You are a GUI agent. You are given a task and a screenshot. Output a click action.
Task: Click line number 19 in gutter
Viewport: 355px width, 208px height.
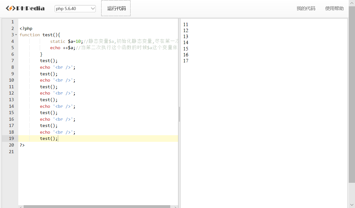click(x=11, y=139)
